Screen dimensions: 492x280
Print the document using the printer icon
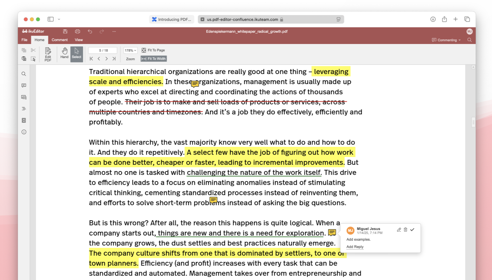[x=78, y=31]
